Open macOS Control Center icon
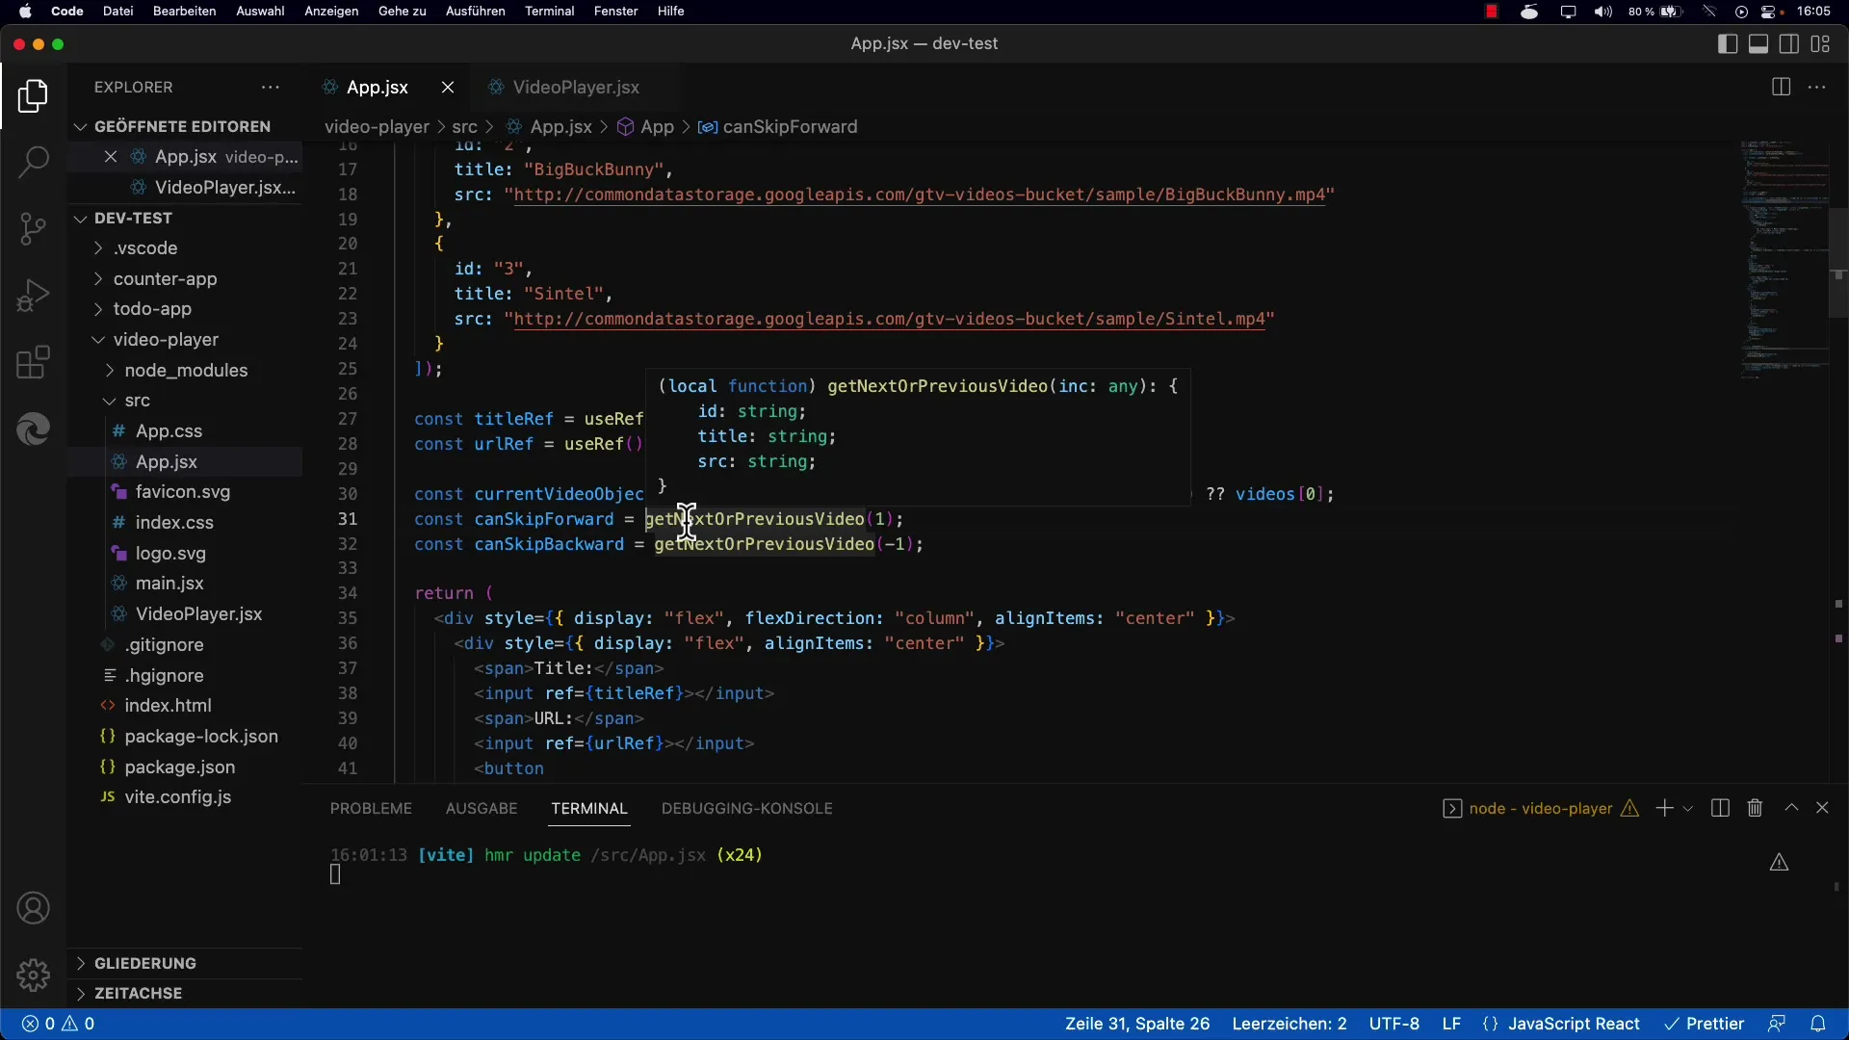The image size is (1849, 1040). [x=1770, y=12]
